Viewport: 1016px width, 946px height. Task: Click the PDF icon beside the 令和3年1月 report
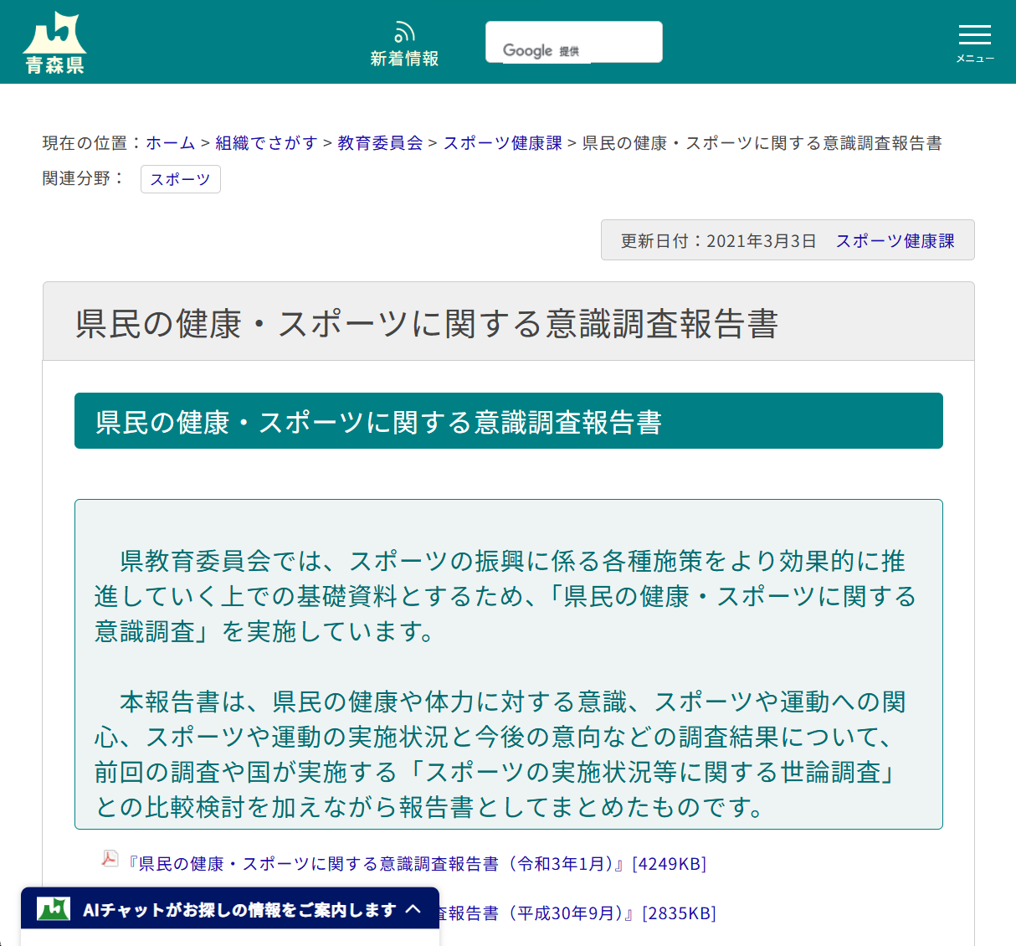[x=110, y=859]
